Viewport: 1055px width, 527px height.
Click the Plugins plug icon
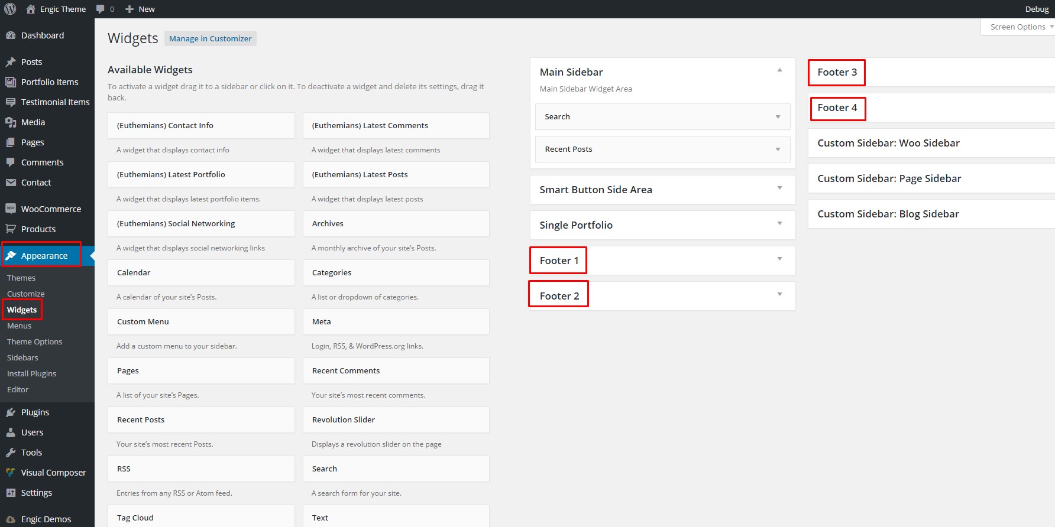coord(11,412)
